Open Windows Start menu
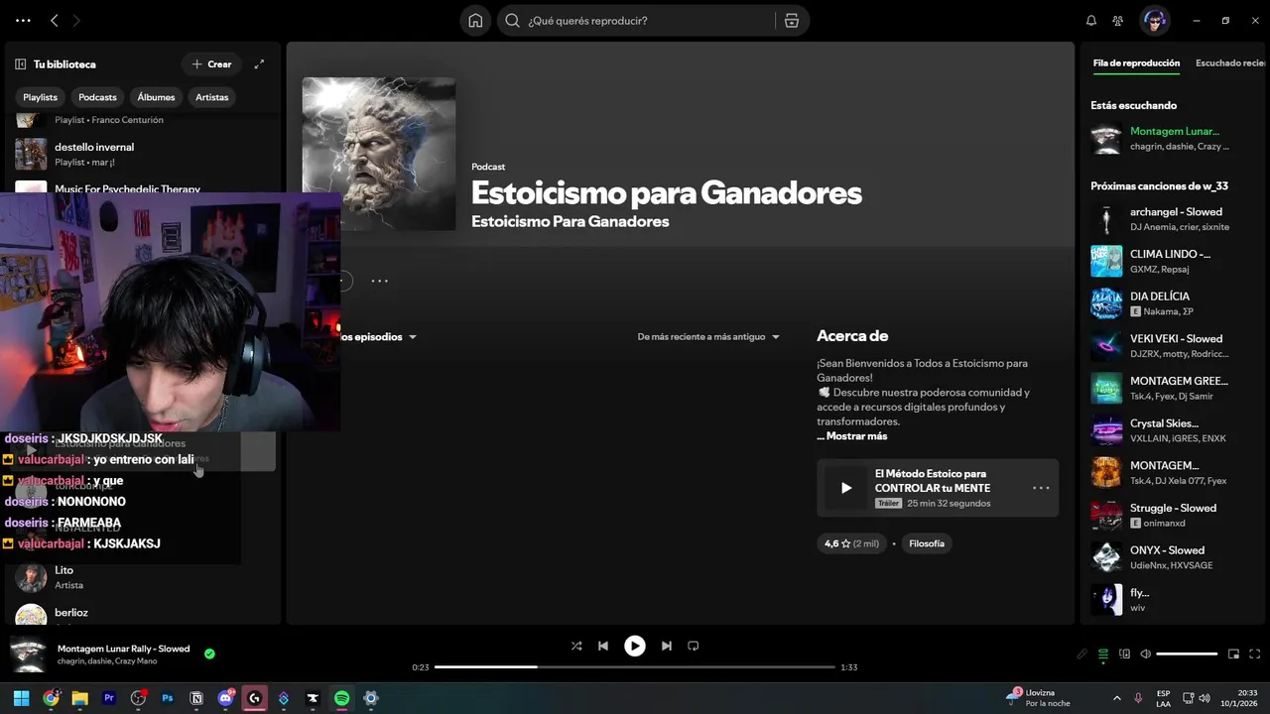Image resolution: width=1270 pixels, height=714 pixels. click(x=21, y=698)
